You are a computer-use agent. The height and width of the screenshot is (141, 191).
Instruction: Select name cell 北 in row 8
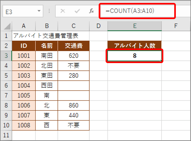tap(47, 105)
